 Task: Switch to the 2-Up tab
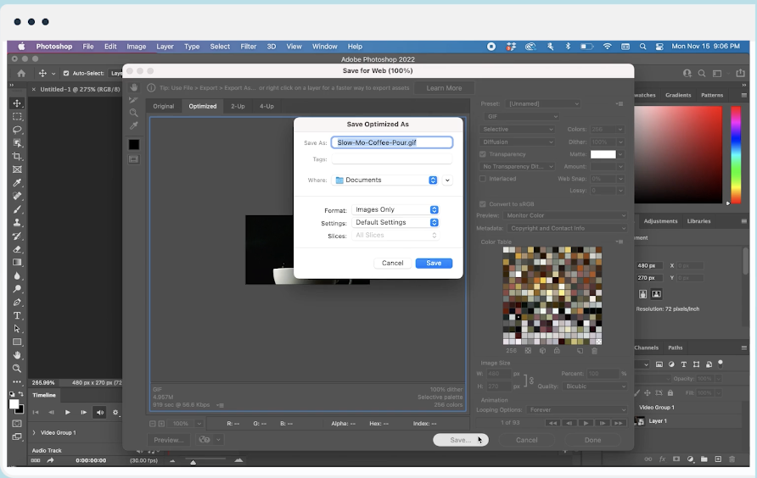(x=238, y=106)
